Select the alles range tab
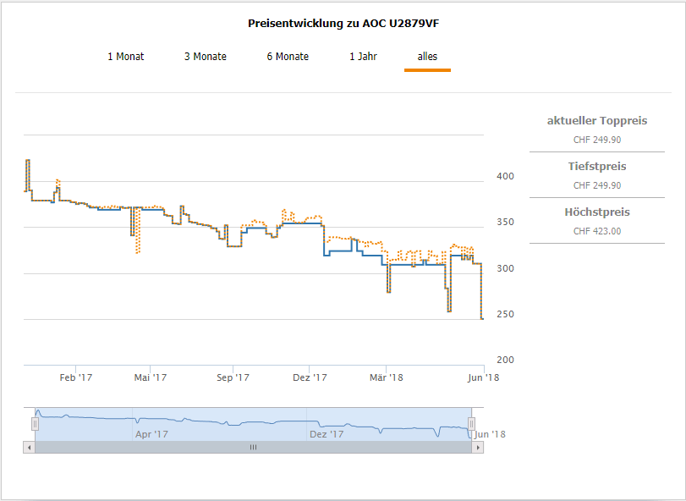Image resolution: width=686 pixels, height=501 pixels. [427, 57]
